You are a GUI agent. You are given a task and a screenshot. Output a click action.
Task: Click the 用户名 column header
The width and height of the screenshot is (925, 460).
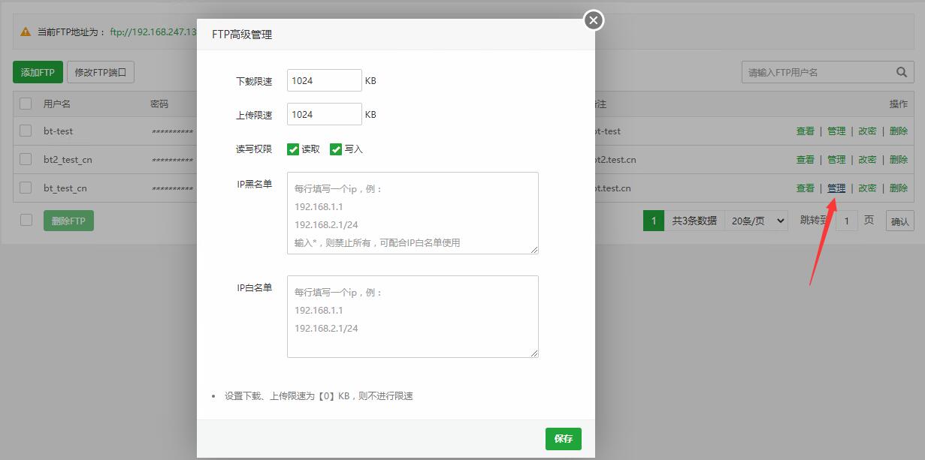point(57,104)
